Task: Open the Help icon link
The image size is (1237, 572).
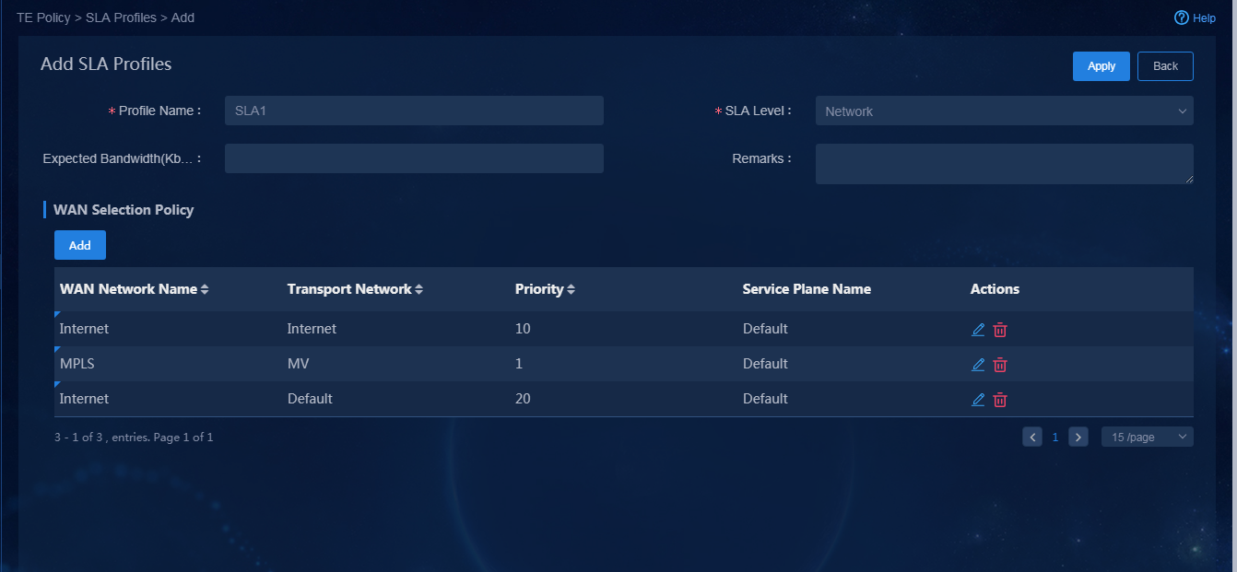Action: tap(1195, 18)
